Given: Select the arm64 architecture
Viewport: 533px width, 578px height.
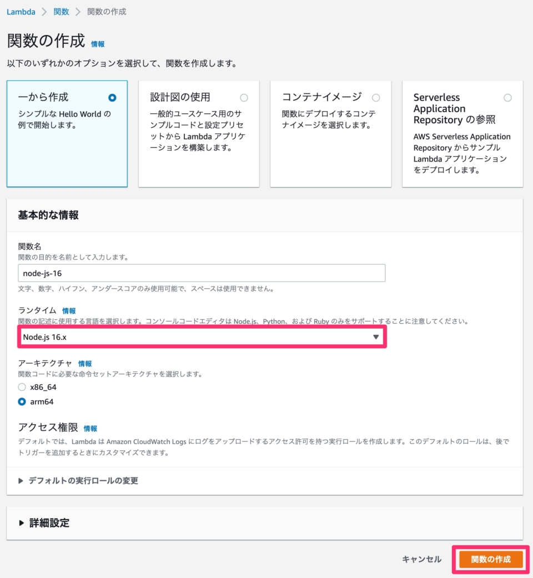Looking at the screenshot, I should coord(21,401).
